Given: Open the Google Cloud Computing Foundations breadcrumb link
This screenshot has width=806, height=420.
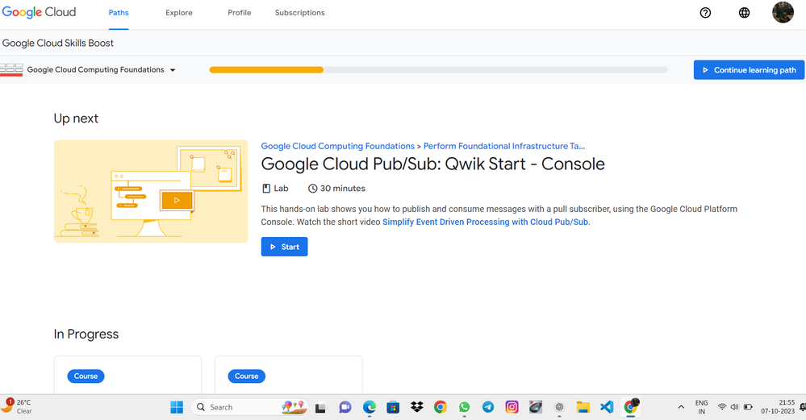Looking at the screenshot, I should click(338, 147).
